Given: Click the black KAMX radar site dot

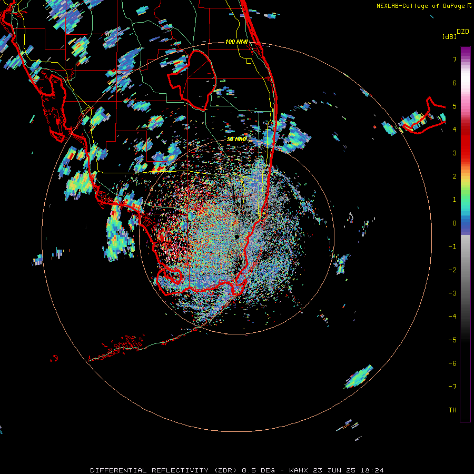Looking at the screenshot, I should coord(236,236).
